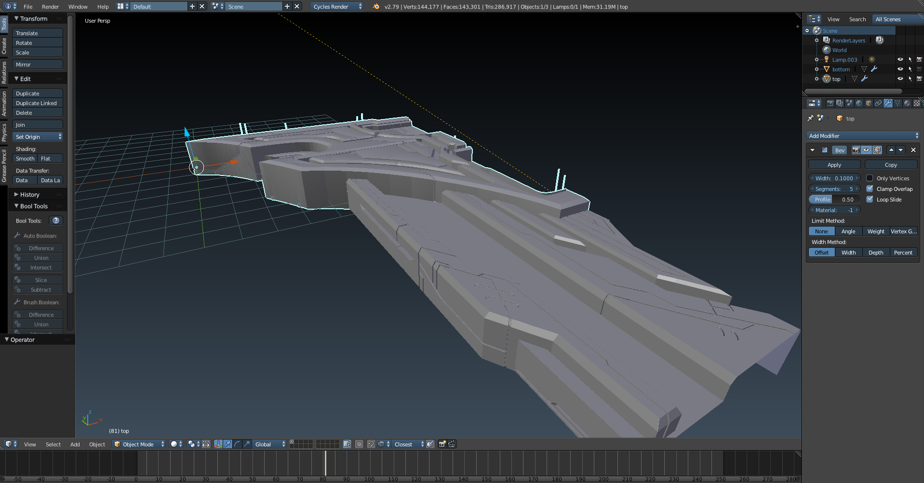The height and width of the screenshot is (483, 924).
Task: Select the rotate manipulator arc icon
Action: click(x=237, y=444)
